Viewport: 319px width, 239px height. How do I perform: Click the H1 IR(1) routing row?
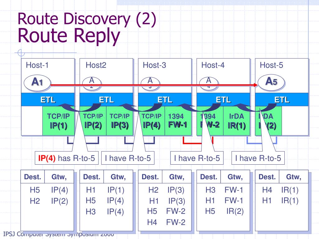click(x=280, y=201)
